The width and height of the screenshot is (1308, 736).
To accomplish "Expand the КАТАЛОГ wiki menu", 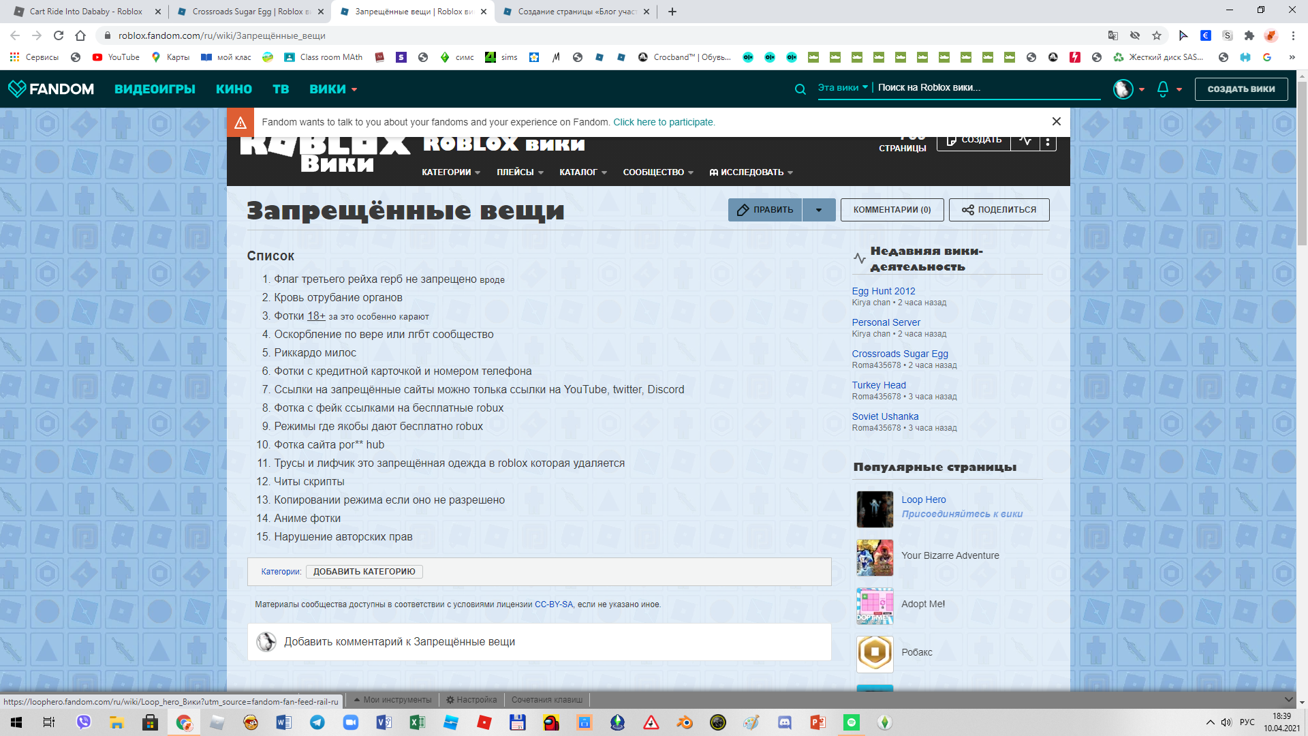I will 583,172.
